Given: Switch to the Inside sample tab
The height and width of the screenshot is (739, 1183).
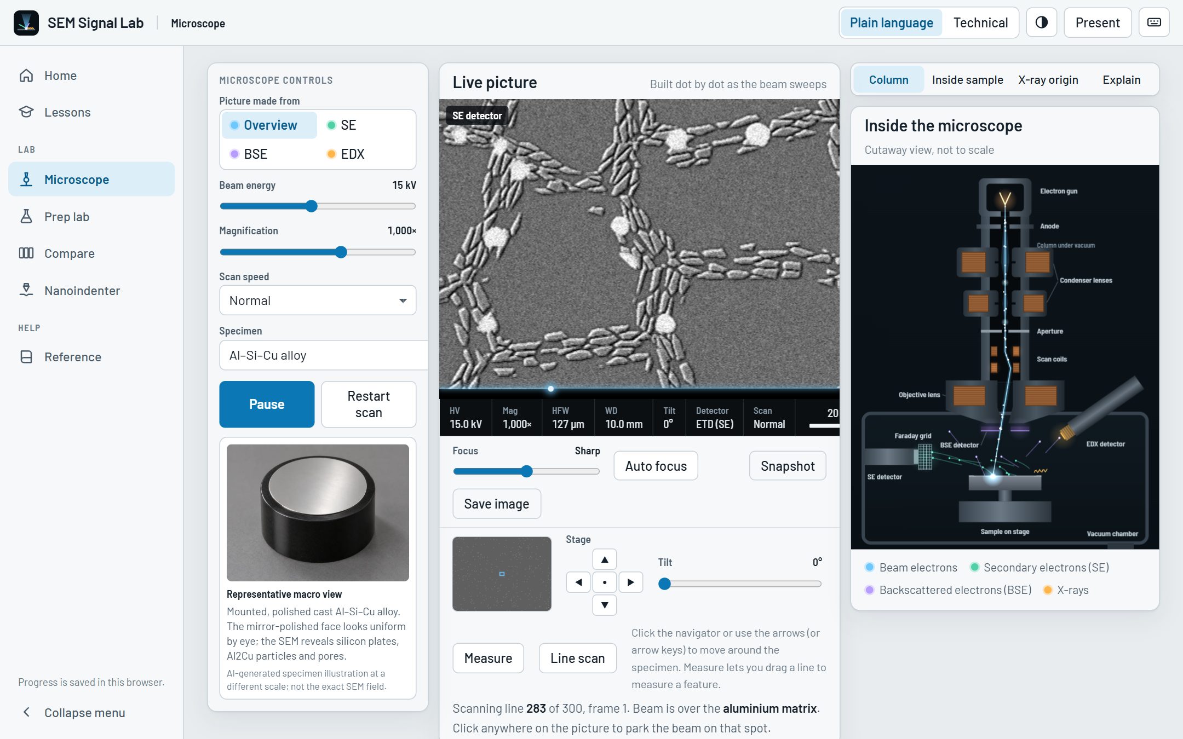Looking at the screenshot, I should tap(967, 80).
